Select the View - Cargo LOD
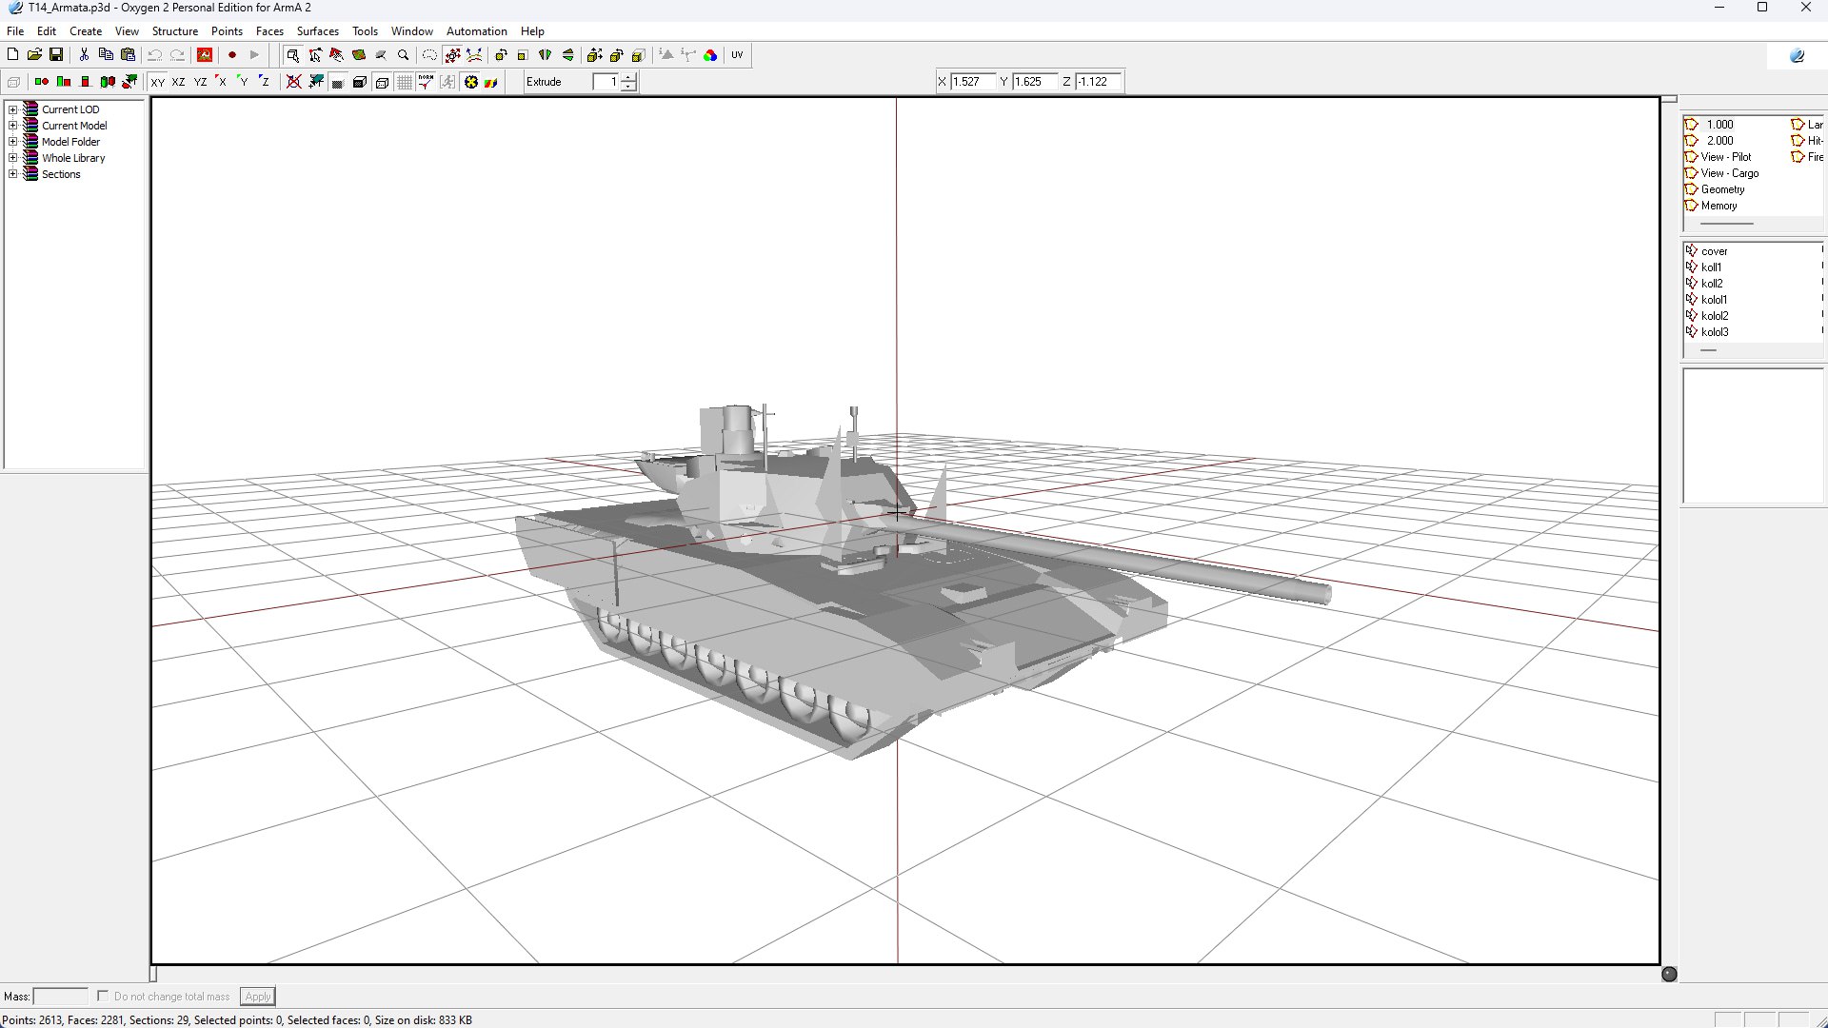Image resolution: width=1828 pixels, height=1028 pixels. point(1730,173)
